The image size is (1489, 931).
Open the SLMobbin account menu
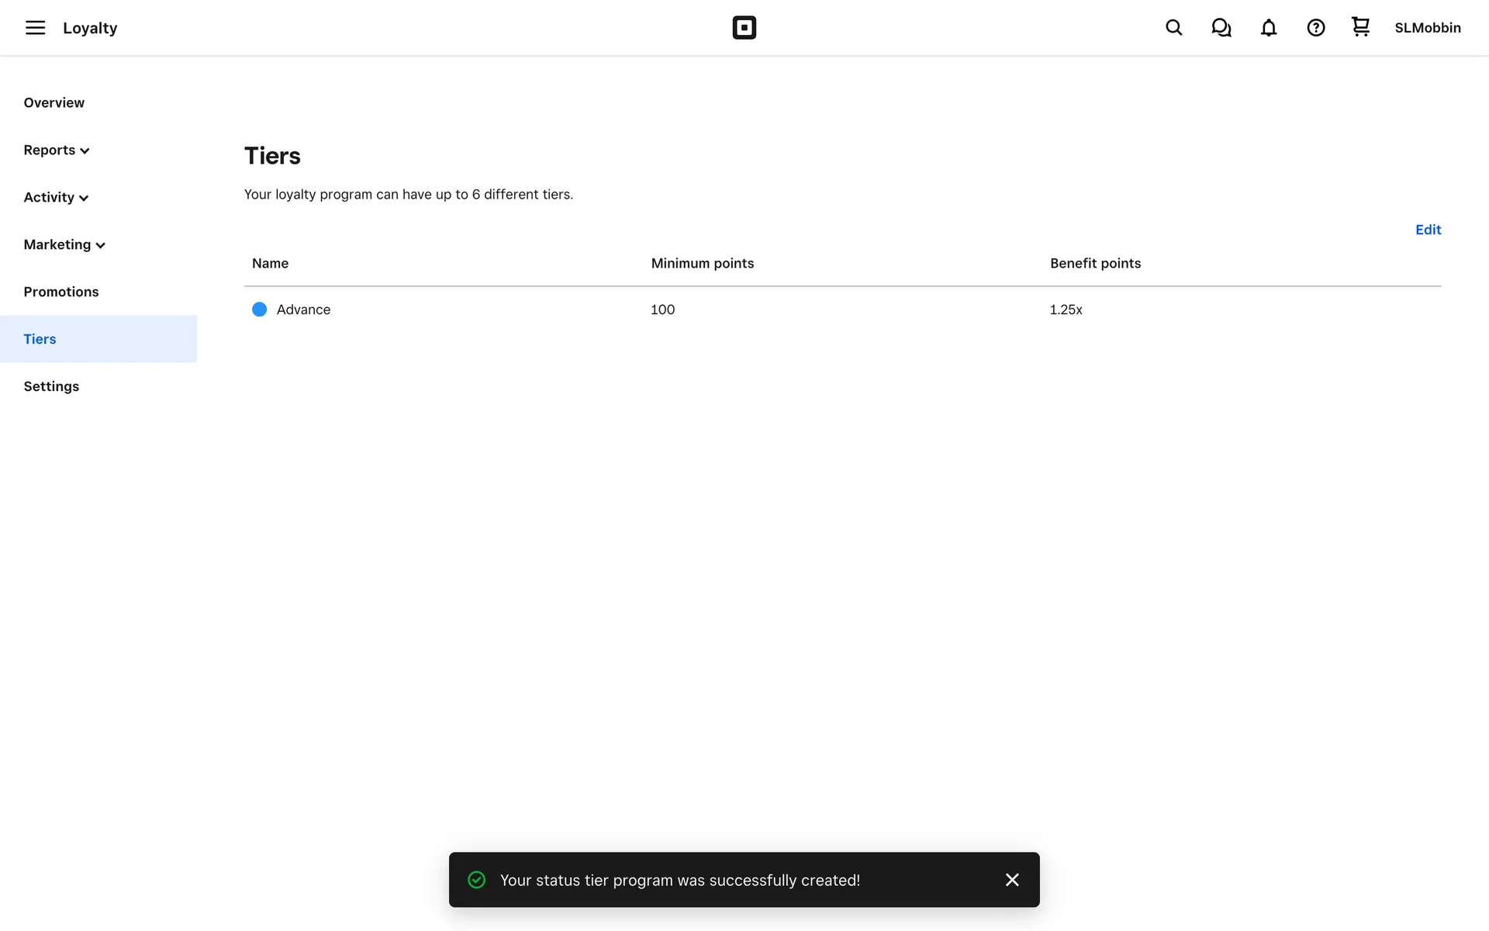pyautogui.click(x=1427, y=28)
